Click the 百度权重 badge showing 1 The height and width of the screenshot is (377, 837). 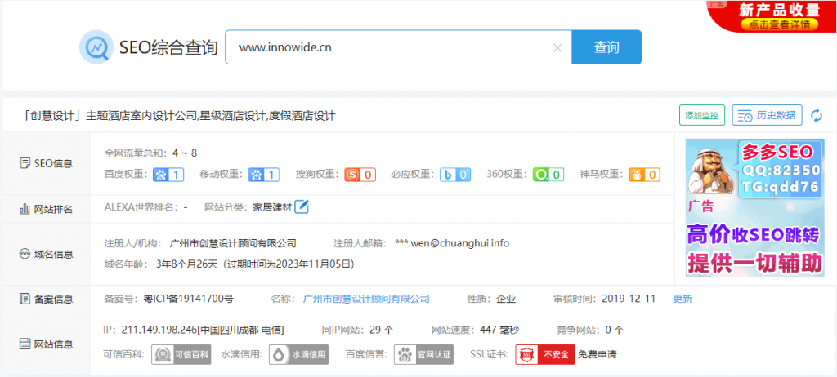(168, 175)
